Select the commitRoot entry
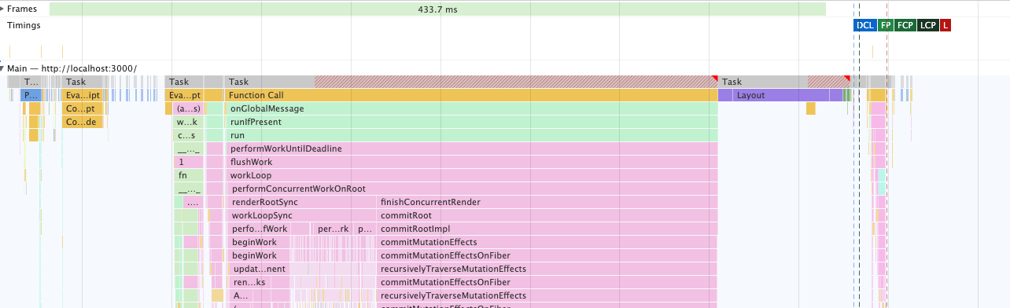This screenshot has height=308, width=1010. pyautogui.click(x=547, y=215)
